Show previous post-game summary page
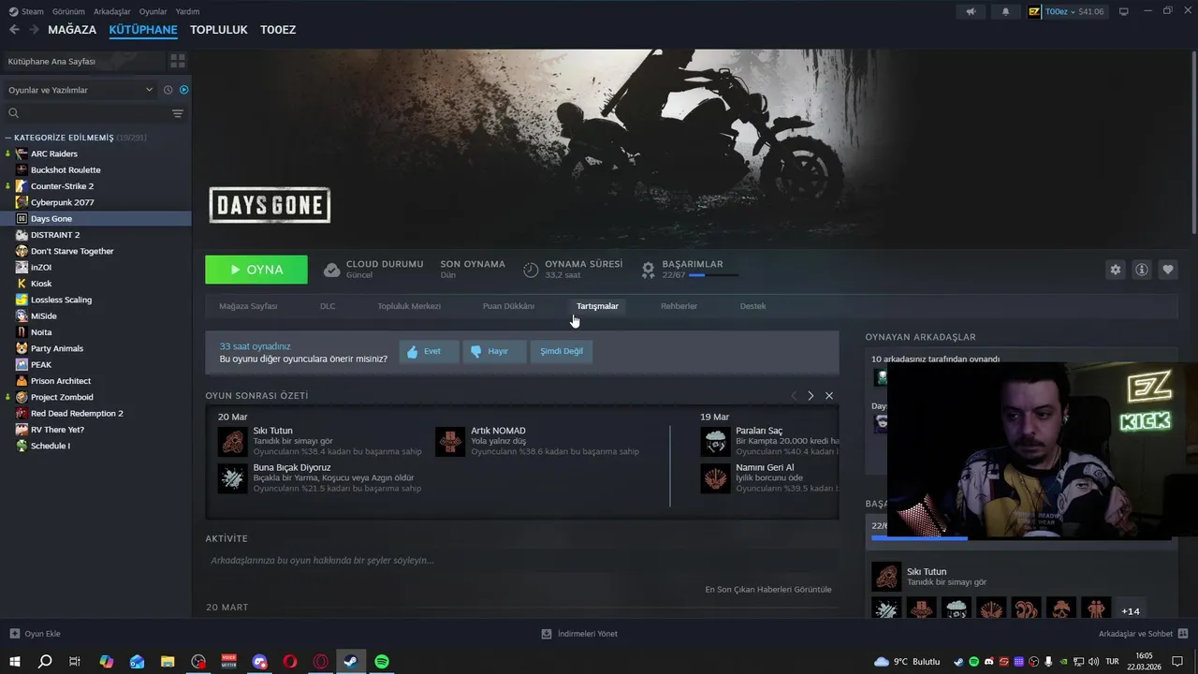 (x=794, y=396)
